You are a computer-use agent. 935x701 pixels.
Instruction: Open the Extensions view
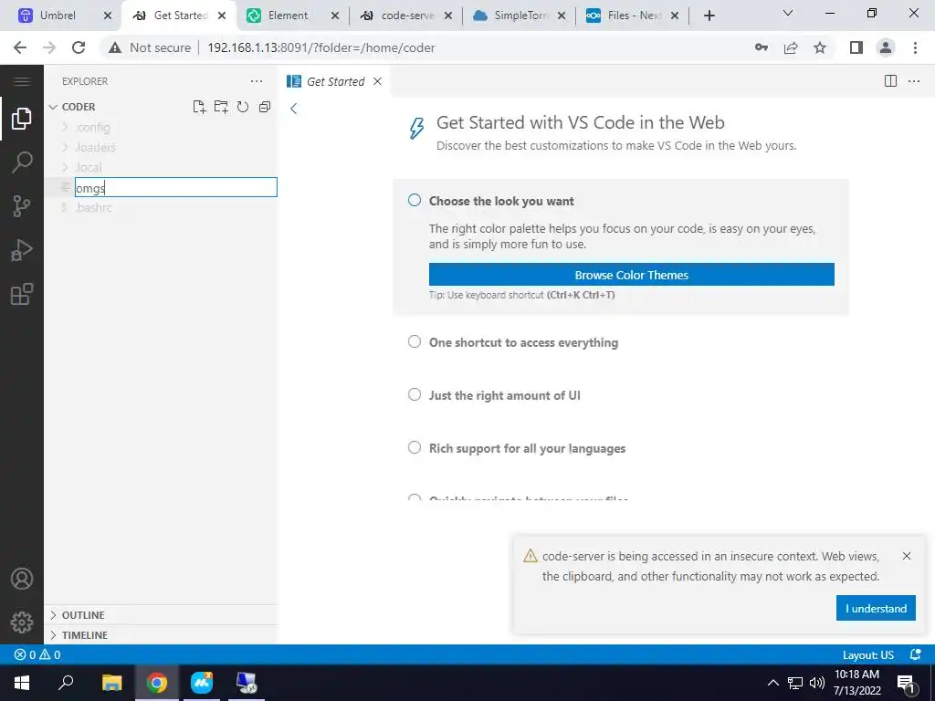[x=22, y=294]
